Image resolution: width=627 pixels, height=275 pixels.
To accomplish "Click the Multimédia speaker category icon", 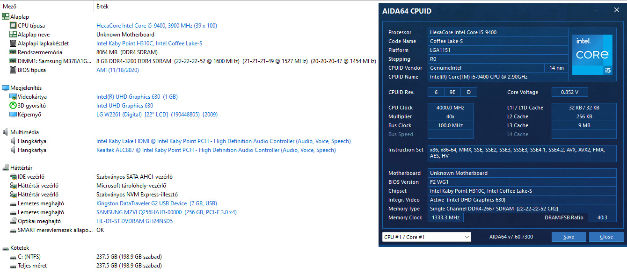I will tap(6, 132).
